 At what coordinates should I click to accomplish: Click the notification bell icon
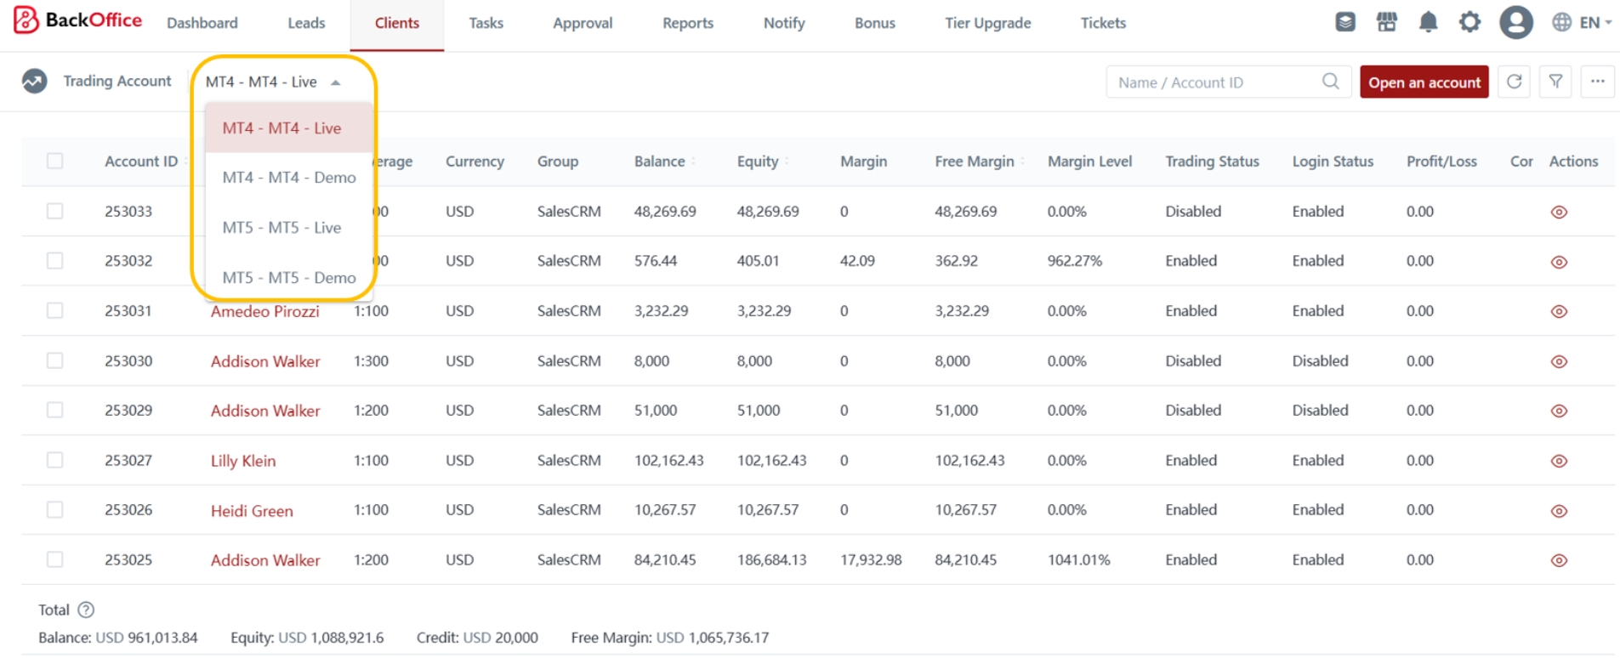(x=1428, y=23)
